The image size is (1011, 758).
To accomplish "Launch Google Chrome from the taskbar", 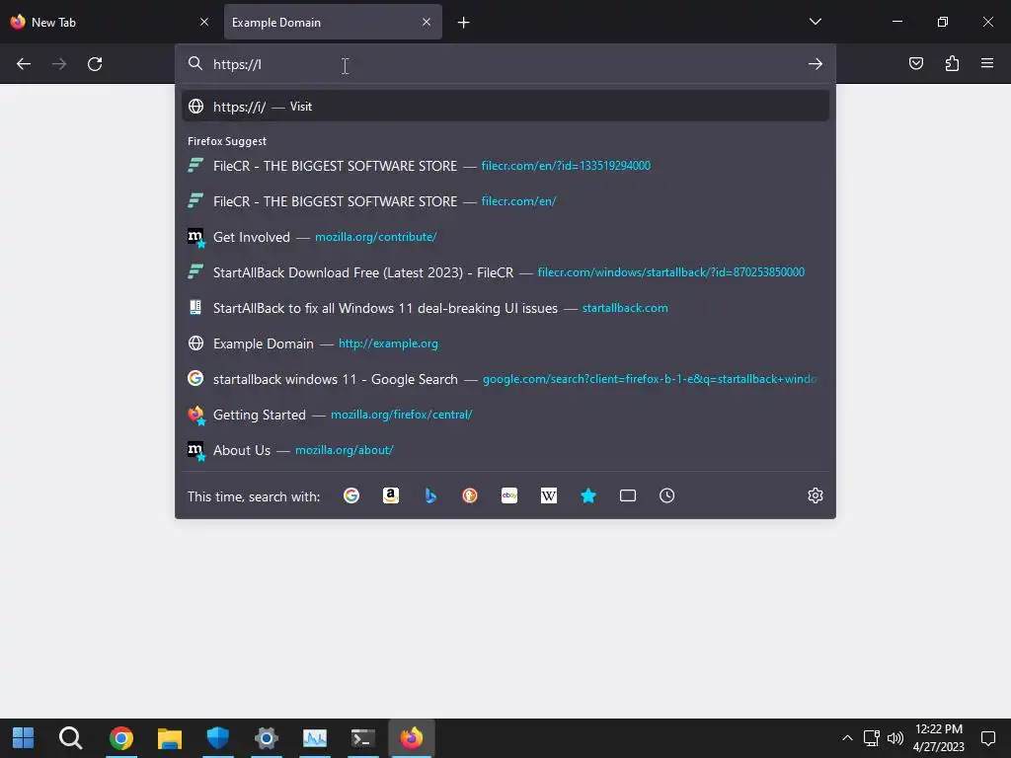I will [121, 738].
